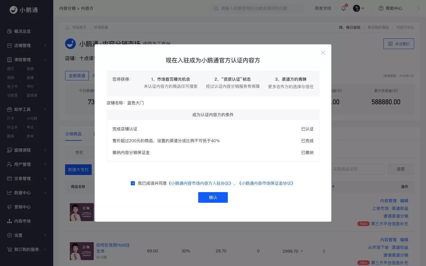Click the 帮助中心 question mark icon
This screenshot has width=426, height=266.
381,8
